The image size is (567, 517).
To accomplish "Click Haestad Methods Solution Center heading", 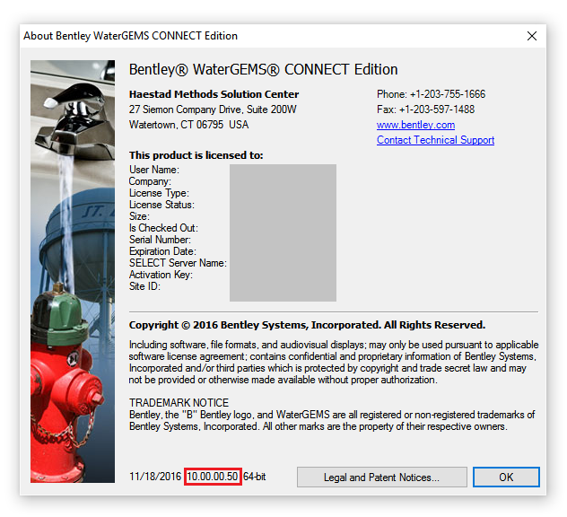I will point(214,94).
